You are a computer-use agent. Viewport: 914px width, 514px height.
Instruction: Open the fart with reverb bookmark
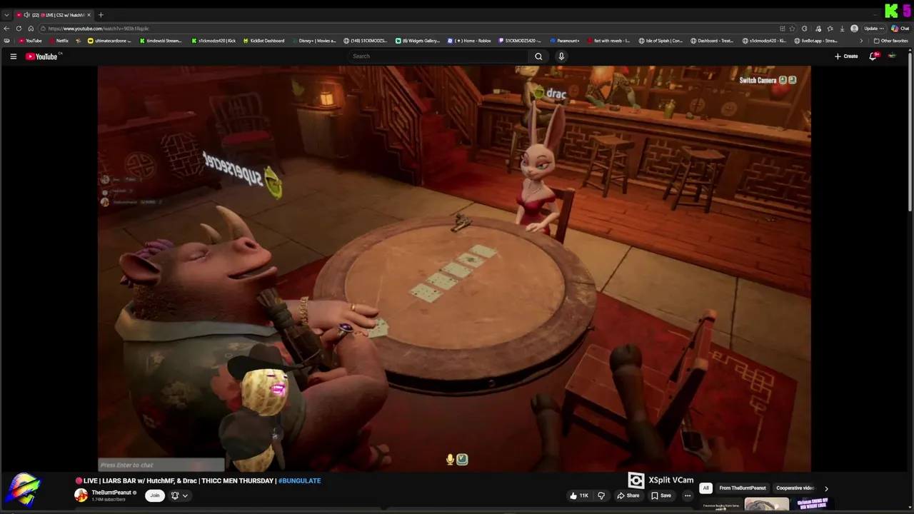608,41
